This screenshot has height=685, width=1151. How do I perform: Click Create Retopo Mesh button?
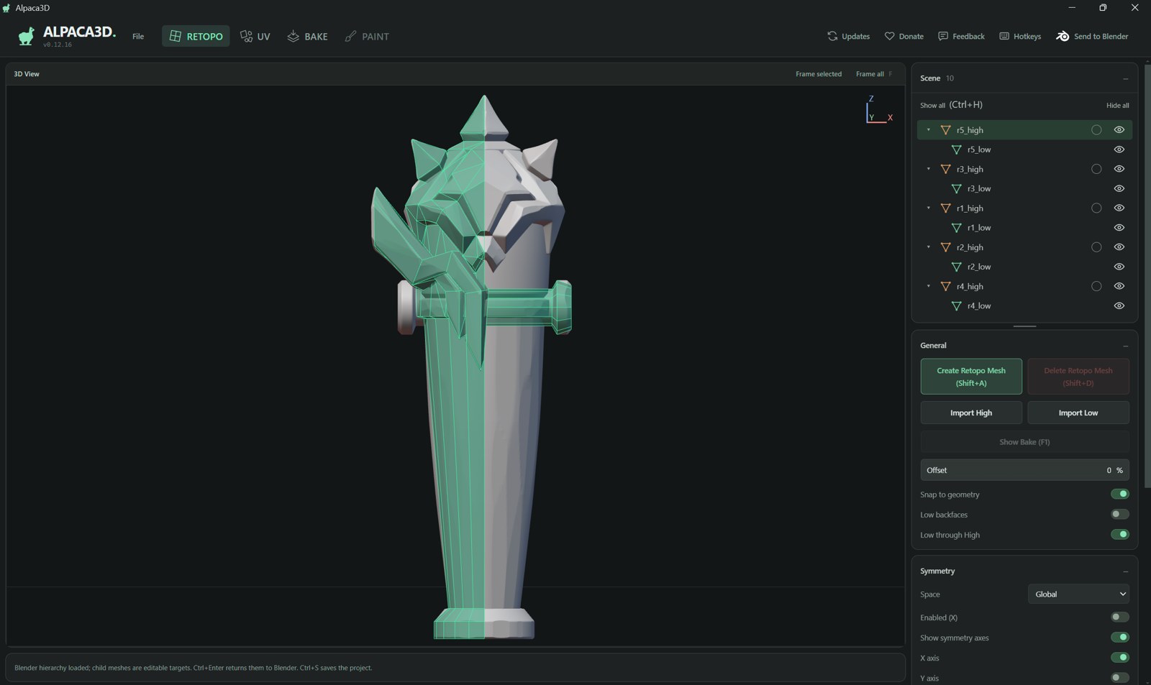point(971,377)
